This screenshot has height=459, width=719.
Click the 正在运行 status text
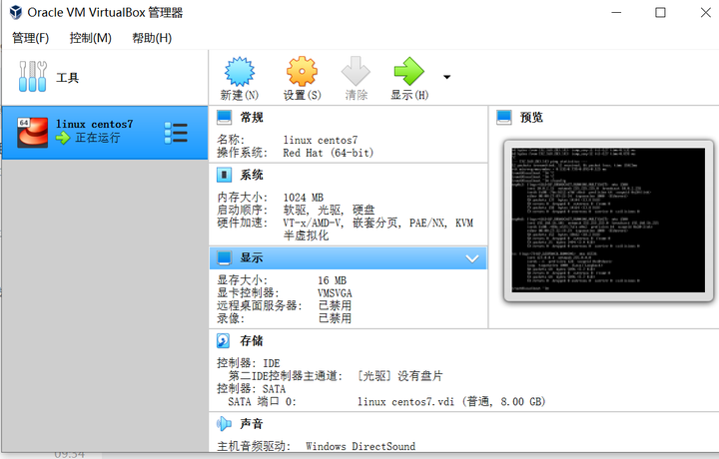(98, 138)
